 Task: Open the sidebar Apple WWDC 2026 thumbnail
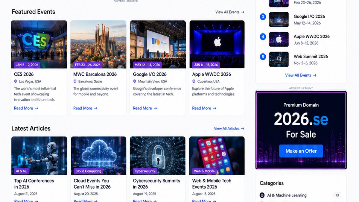point(279,39)
